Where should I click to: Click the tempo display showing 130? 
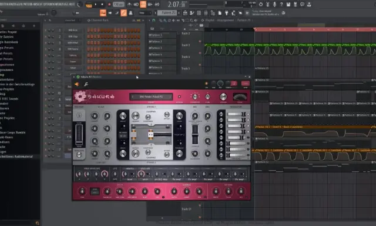(x=119, y=4)
